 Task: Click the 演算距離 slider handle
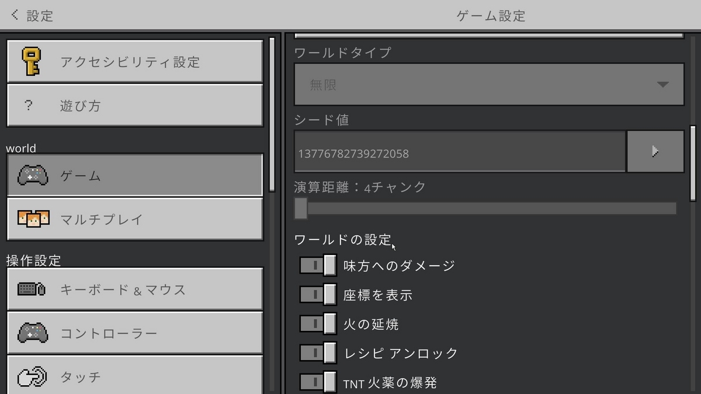[x=301, y=208]
